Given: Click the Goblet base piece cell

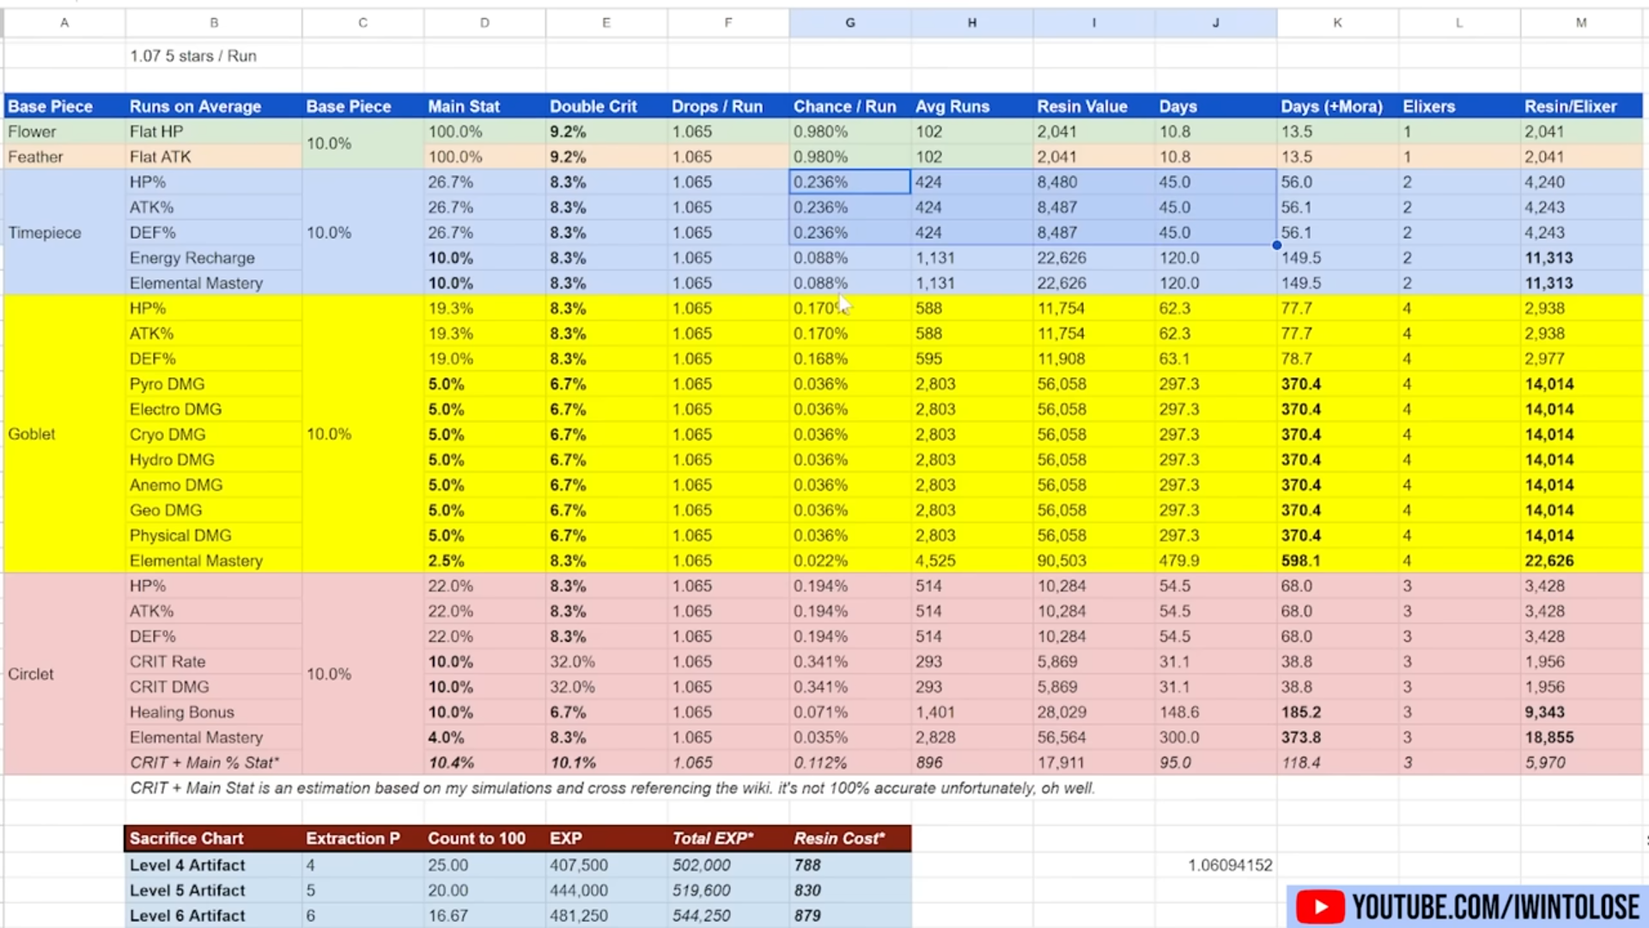Looking at the screenshot, I should (x=32, y=434).
